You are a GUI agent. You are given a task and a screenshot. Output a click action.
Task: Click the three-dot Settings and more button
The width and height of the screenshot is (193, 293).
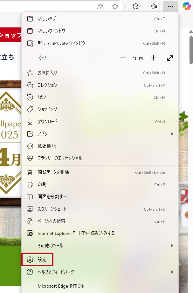170,6
